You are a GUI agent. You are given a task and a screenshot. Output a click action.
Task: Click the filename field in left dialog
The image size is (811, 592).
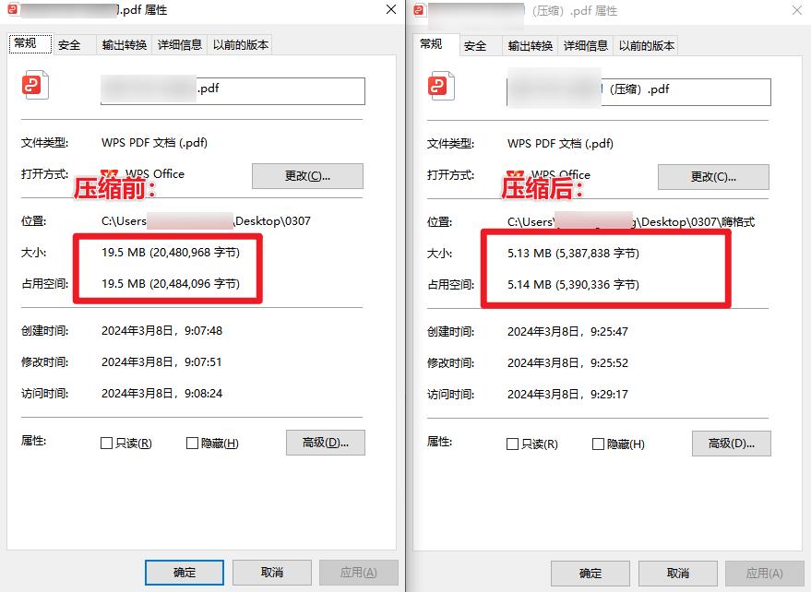[233, 91]
